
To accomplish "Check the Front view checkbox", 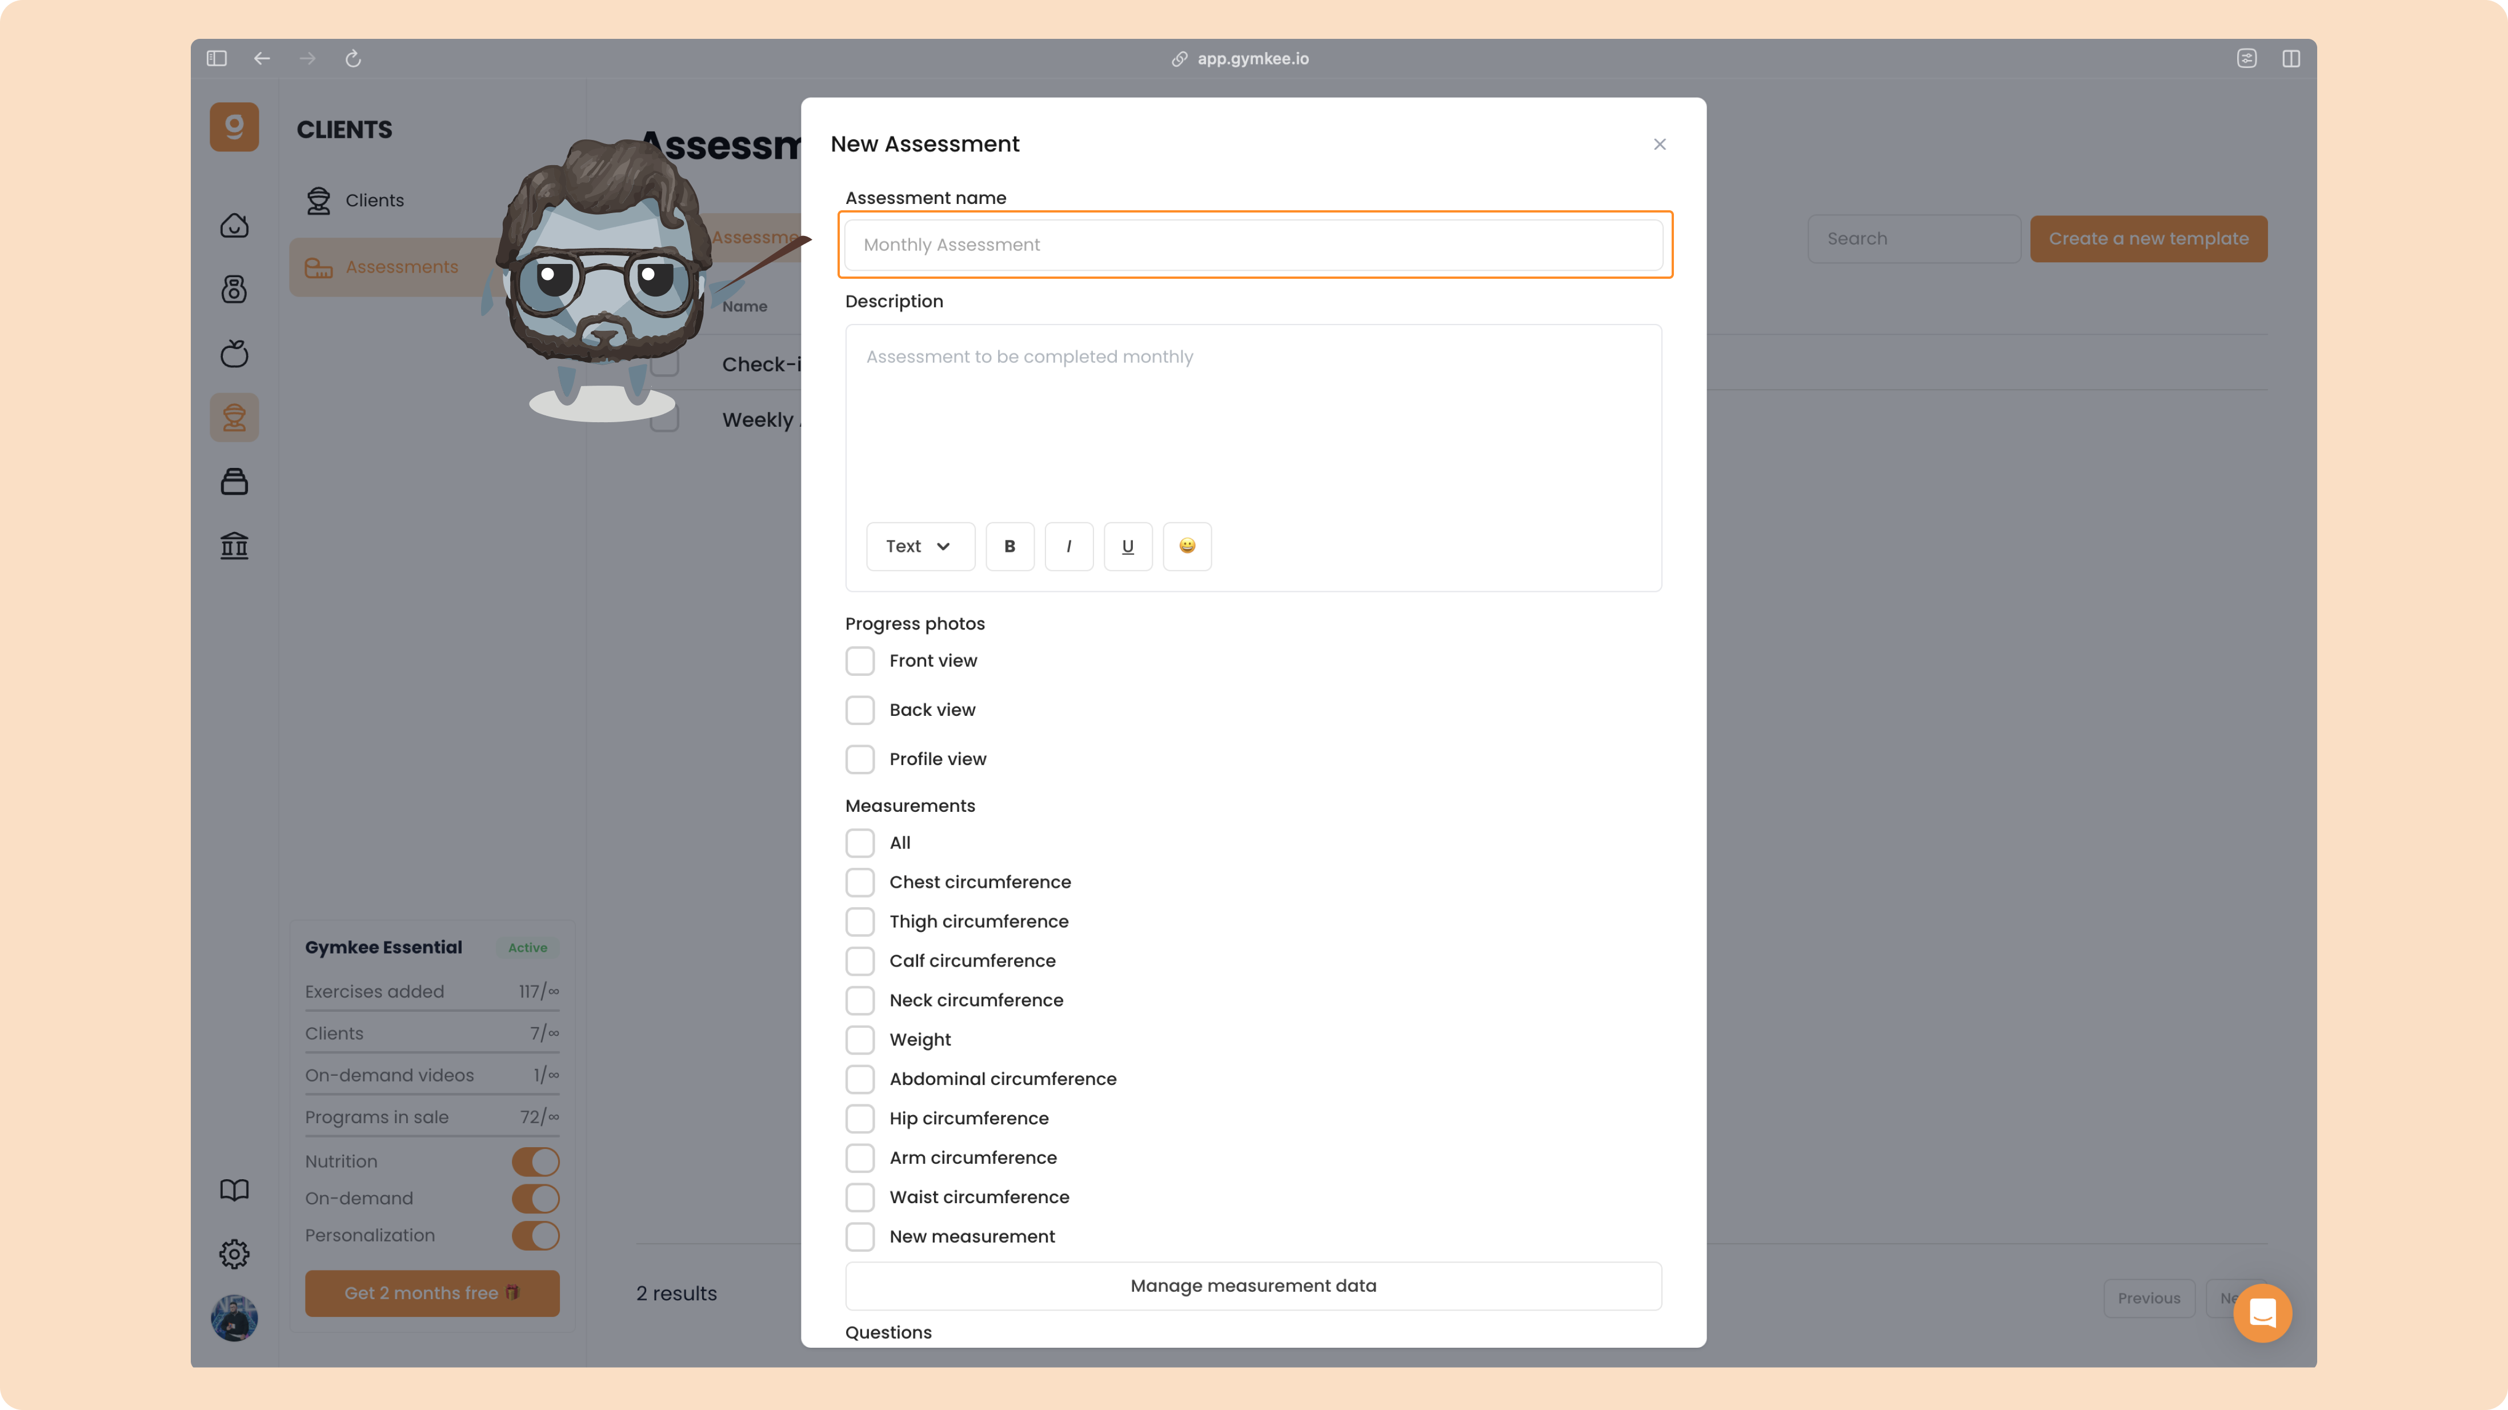I will pyautogui.click(x=860, y=661).
